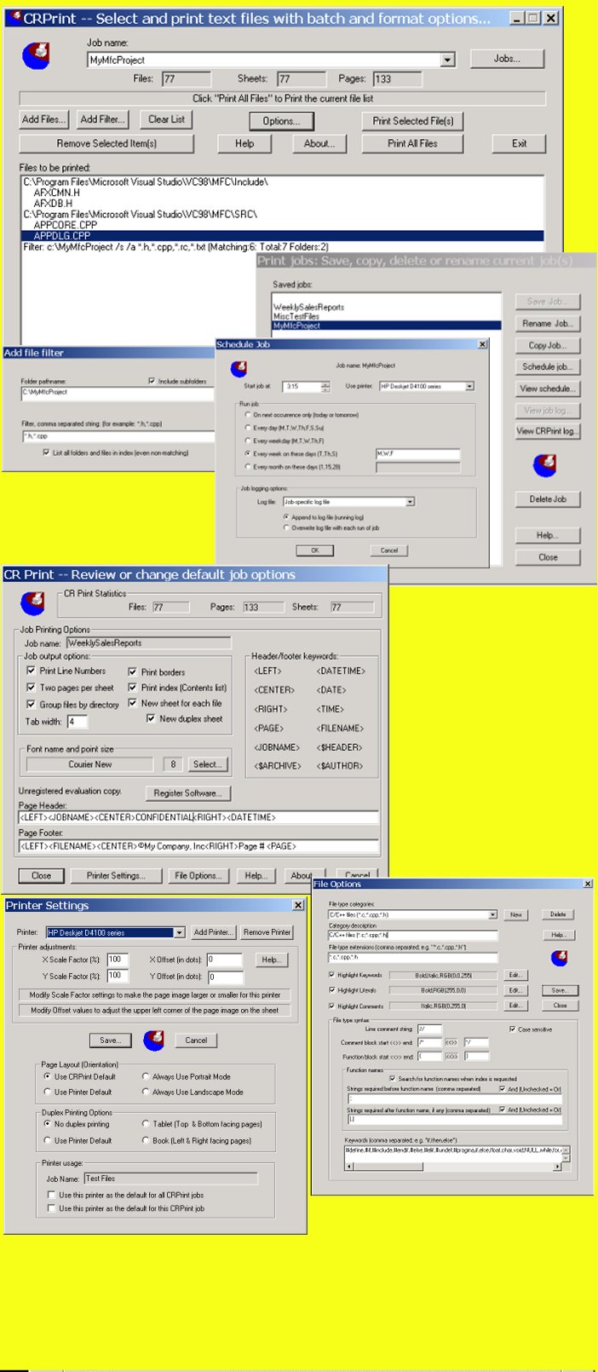Click into the Page Header text field
The height and width of the screenshot is (1372, 598).
point(198,818)
